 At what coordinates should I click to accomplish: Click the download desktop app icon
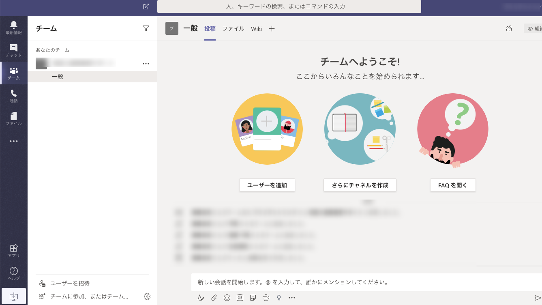tap(14, 296)
